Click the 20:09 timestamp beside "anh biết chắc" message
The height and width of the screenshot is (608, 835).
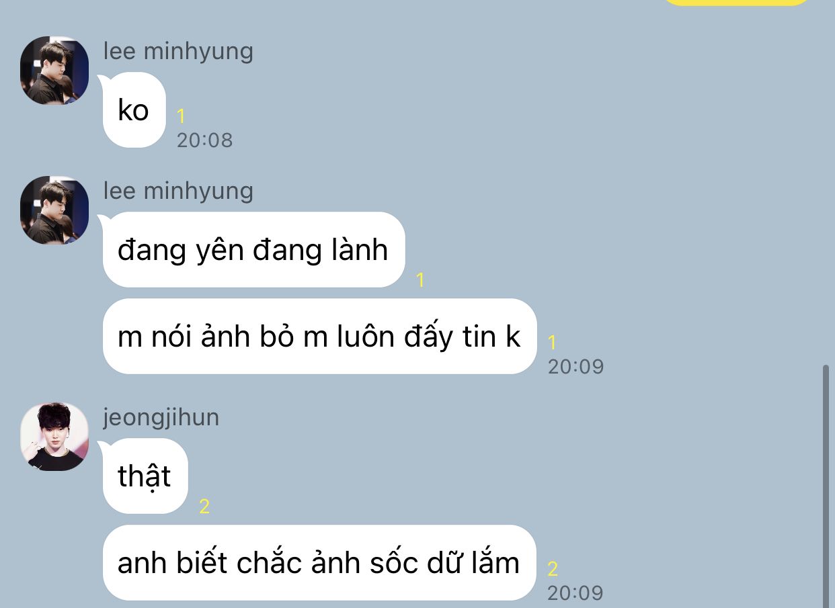pos(575,593)
